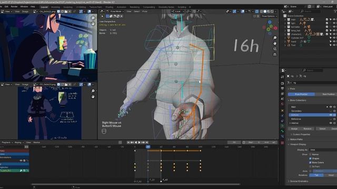337x189 pixels.
Task: Toggle X-ray in the 3D viewport header
Action: click(257, 12)
